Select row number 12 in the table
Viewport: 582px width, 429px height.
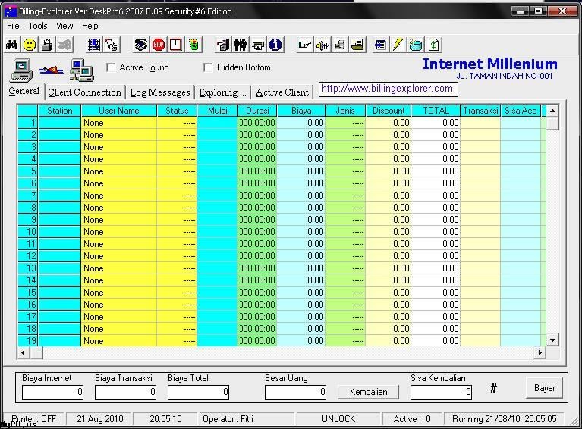(x=28, y=256)
